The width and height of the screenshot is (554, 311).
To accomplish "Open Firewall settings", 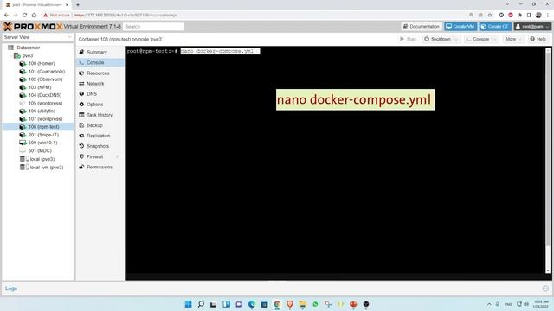I will click(x=94, y=156).
